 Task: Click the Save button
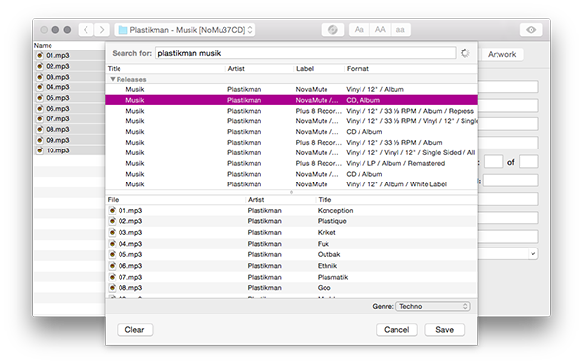(x=444, y=330)
